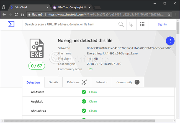The height and width of the screenshot is (123, 180).
Task: Click the 1.41 MB file size
Action: pyautogui.click(x=92, y=59)
